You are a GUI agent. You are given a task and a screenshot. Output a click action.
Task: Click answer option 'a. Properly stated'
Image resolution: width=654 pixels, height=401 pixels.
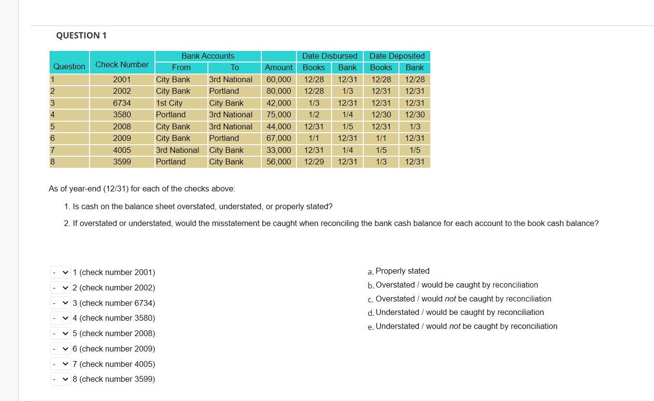pos(398,271)
